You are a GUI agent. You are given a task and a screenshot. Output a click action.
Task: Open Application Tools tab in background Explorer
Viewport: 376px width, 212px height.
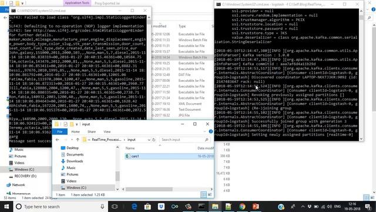pyautogui.click(x=77, y=3)
